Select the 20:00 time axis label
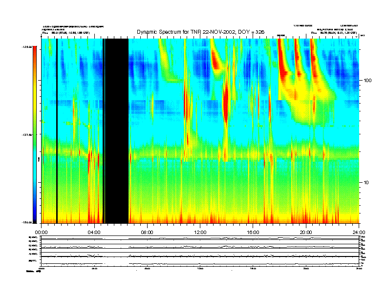 [306, 233]
